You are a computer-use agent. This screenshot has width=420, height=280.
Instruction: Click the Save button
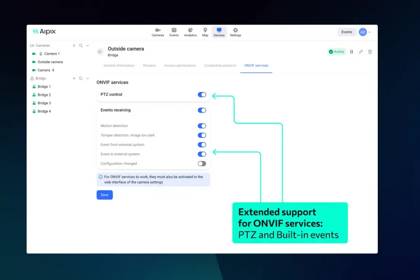[105, 195]
